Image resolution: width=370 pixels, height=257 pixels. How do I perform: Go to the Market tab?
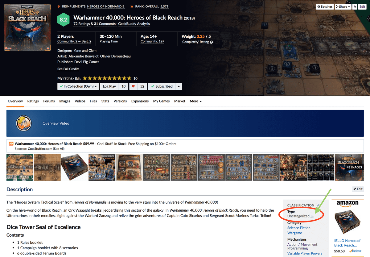point(180,101)
